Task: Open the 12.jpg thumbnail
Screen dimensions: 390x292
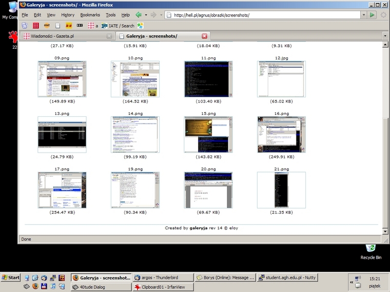Action: coord(281,79)
